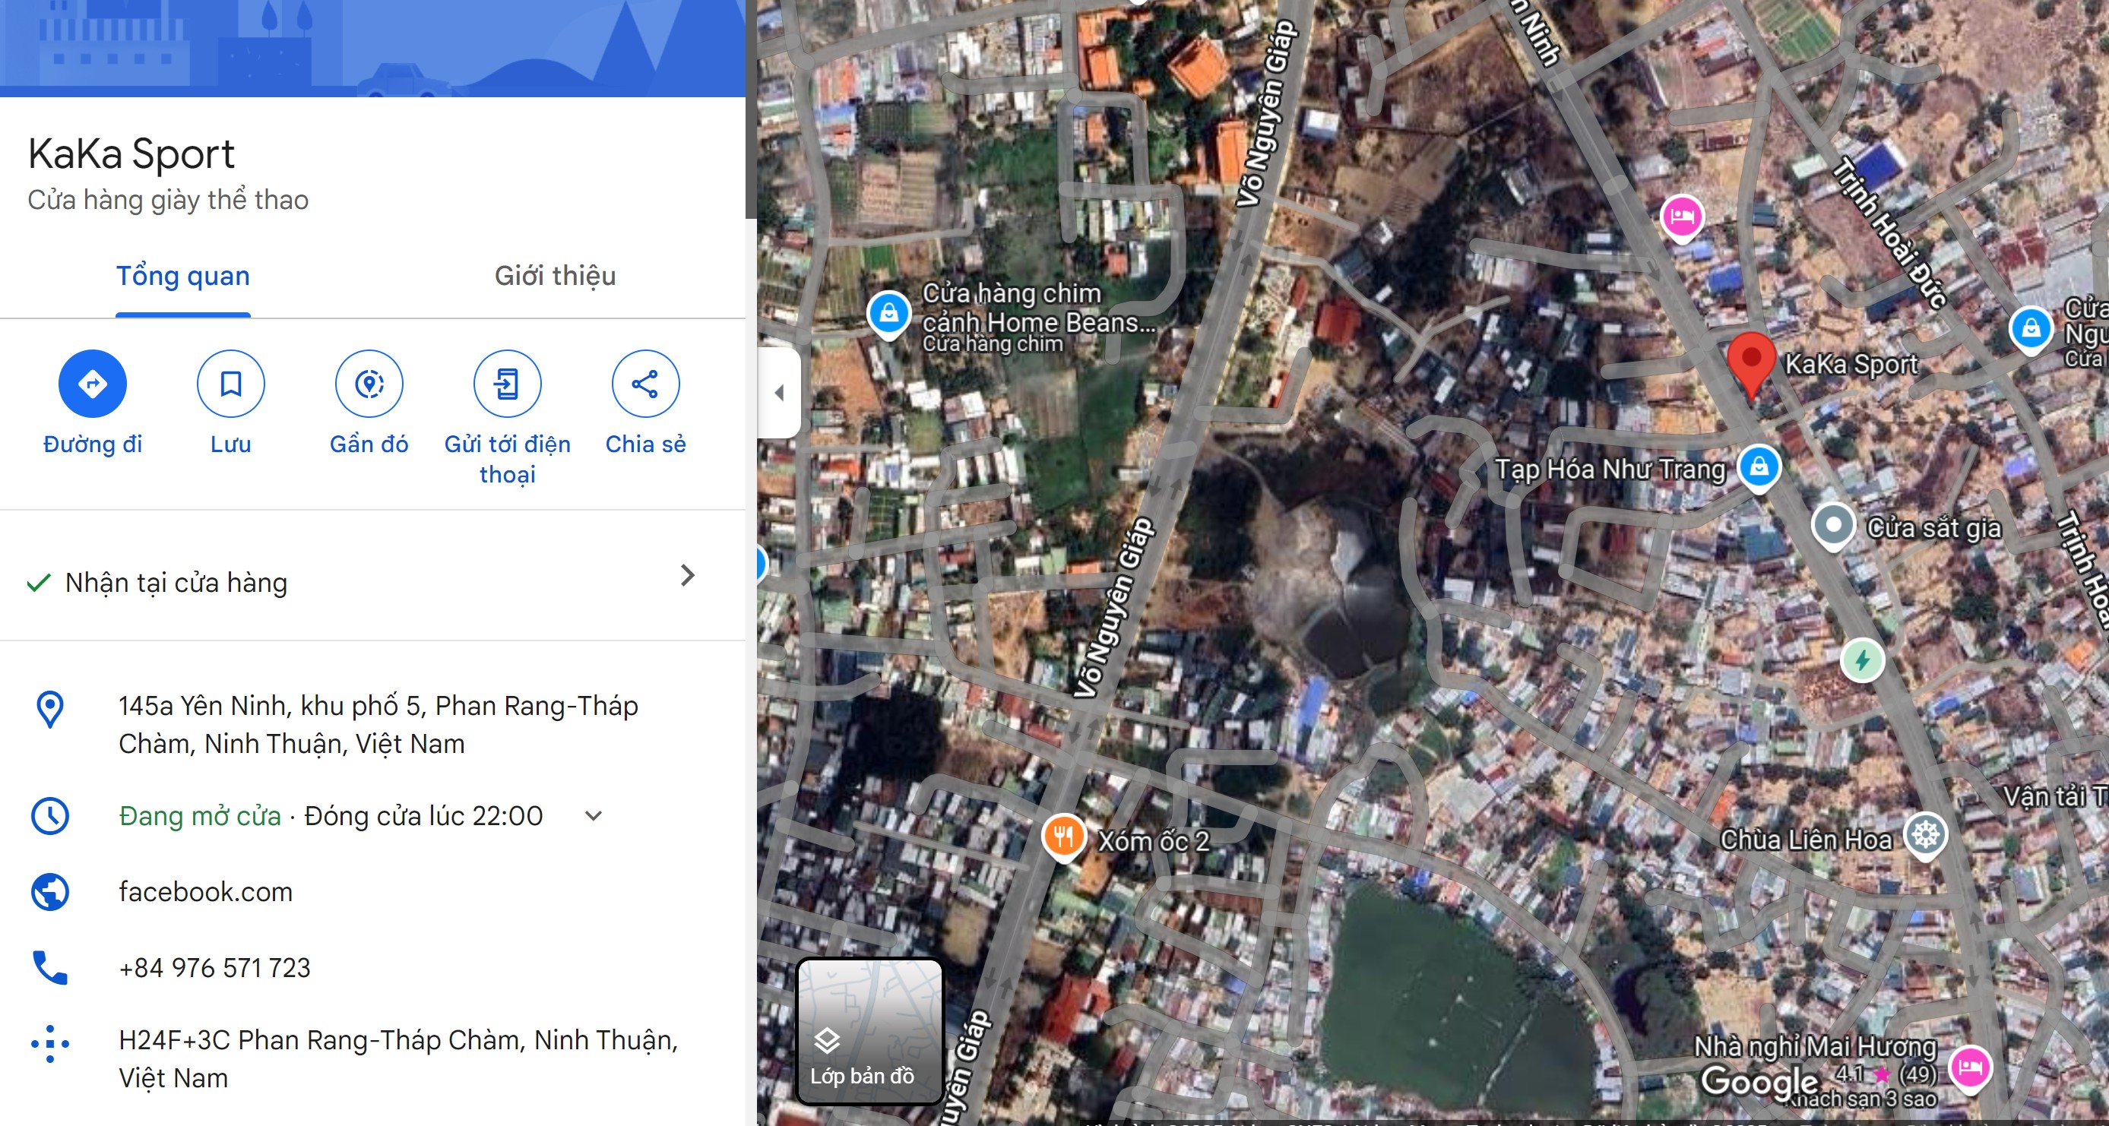Open the Xóm ốc 2 restaurant marker
Viewport: 2109px width, 1126px height.
[1063, 838]
